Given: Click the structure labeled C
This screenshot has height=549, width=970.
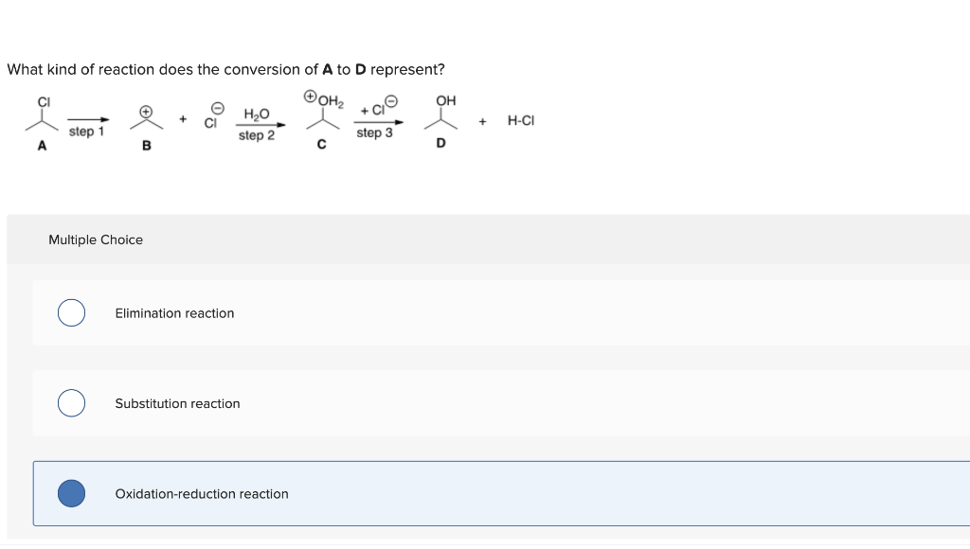Looking at the screenshot, I should [321, 120].
